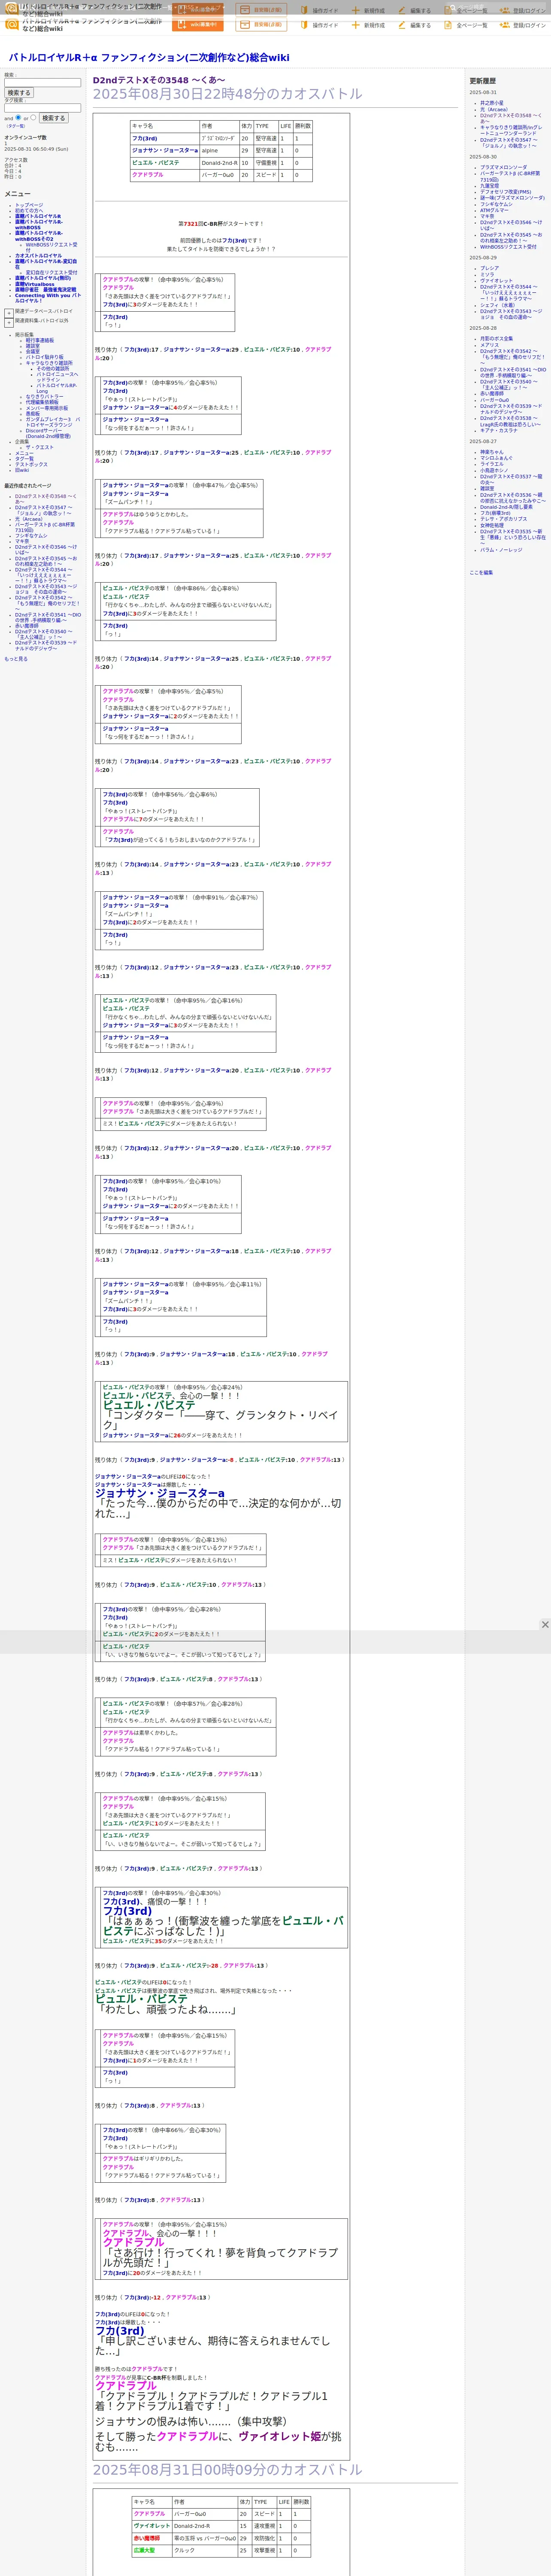Open 直轄@雀荘 最強雀鬼決定戦 link
The image size is (551, 2576).
click(45, 290)
